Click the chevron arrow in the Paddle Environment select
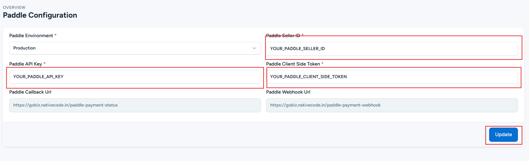Viewport: 529px width, 161px height. coord(254,48)
